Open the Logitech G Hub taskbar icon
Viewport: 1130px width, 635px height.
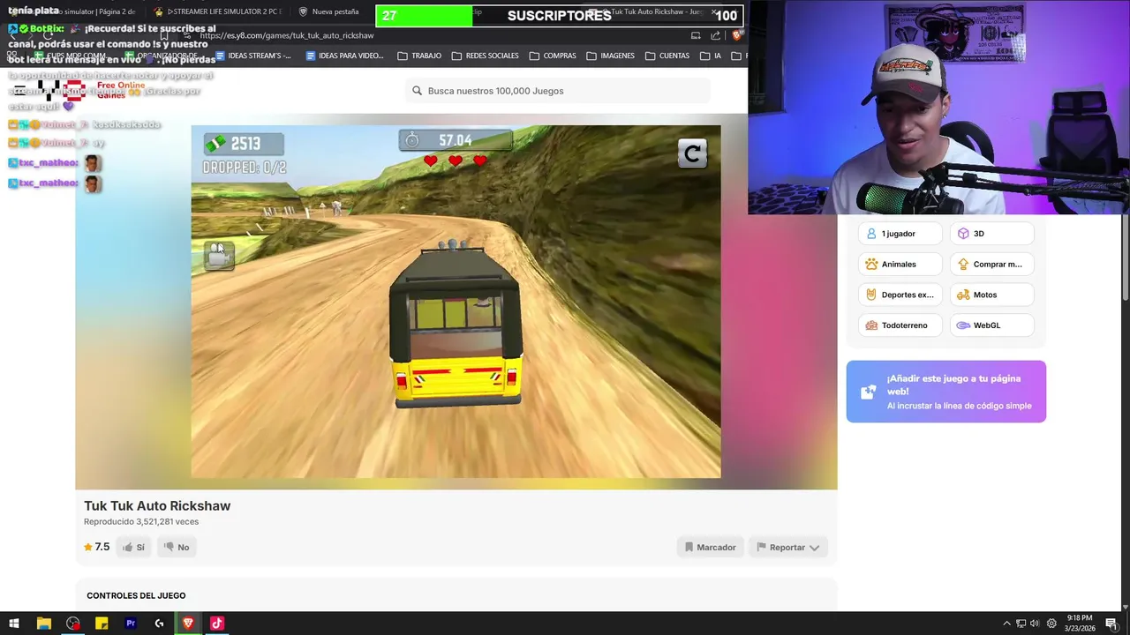pyautogui.click(x=159, y=624)
